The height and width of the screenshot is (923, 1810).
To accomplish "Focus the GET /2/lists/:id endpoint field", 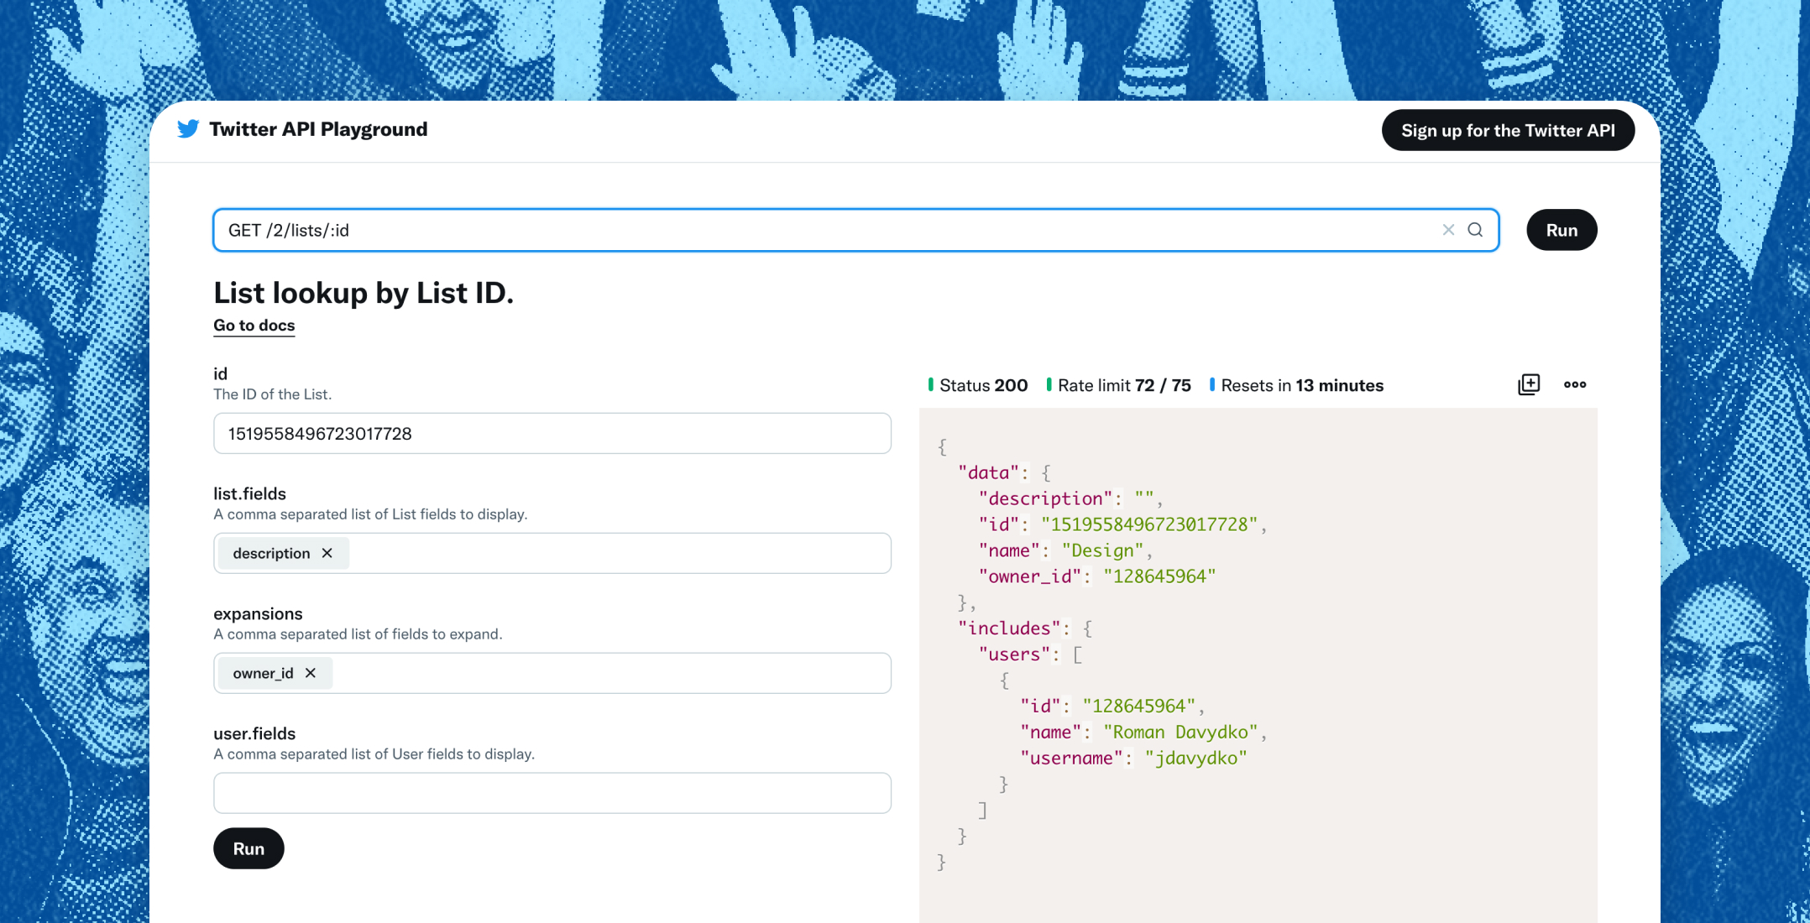I will click(x=823, y=230).
